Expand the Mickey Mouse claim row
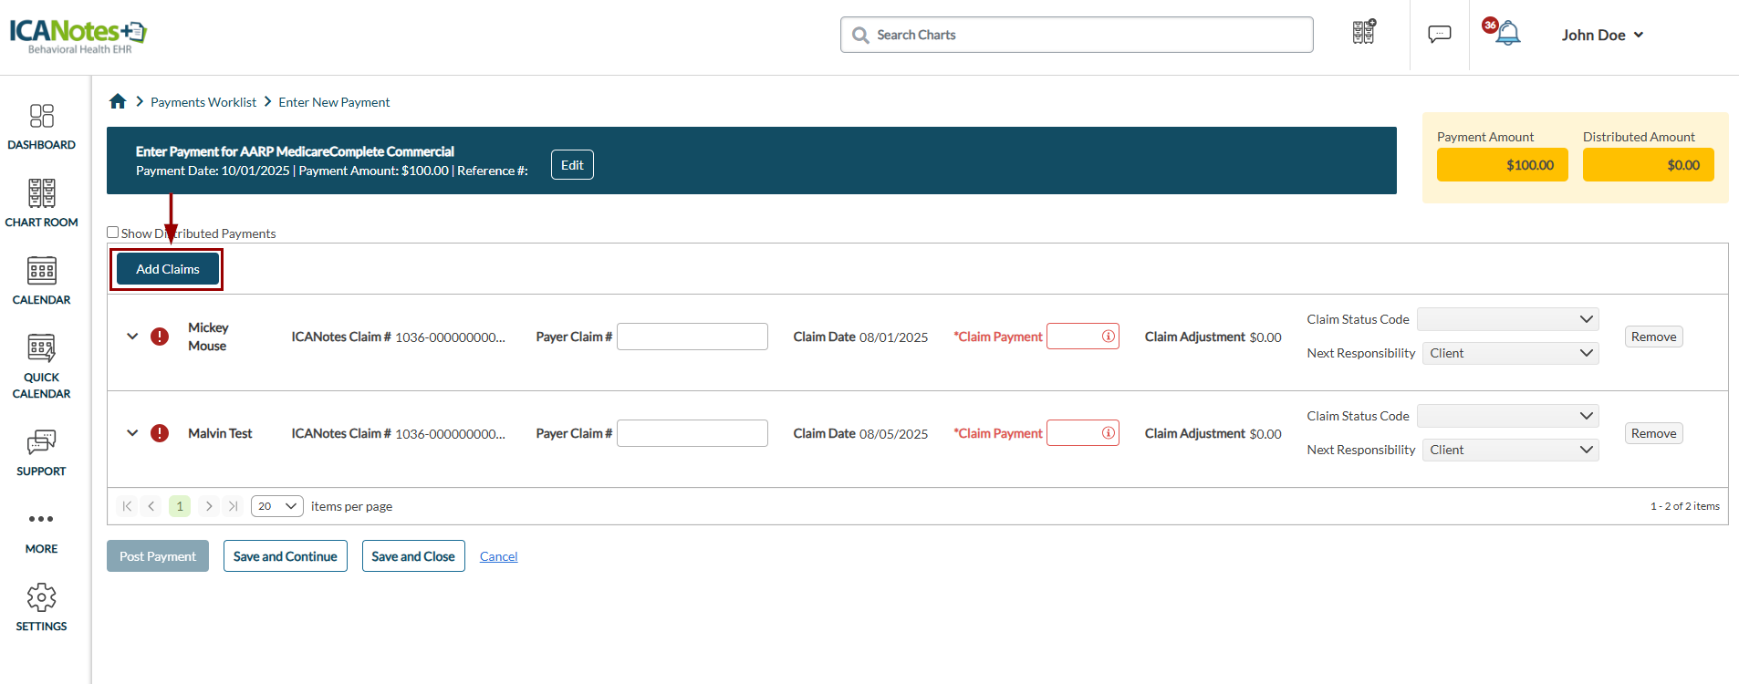The width and height of the screenshot is (1739, 684). click(132, 337)
